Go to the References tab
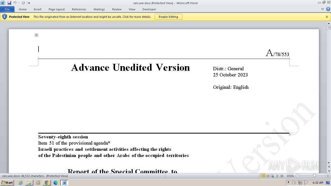 (x=79, y=9)
